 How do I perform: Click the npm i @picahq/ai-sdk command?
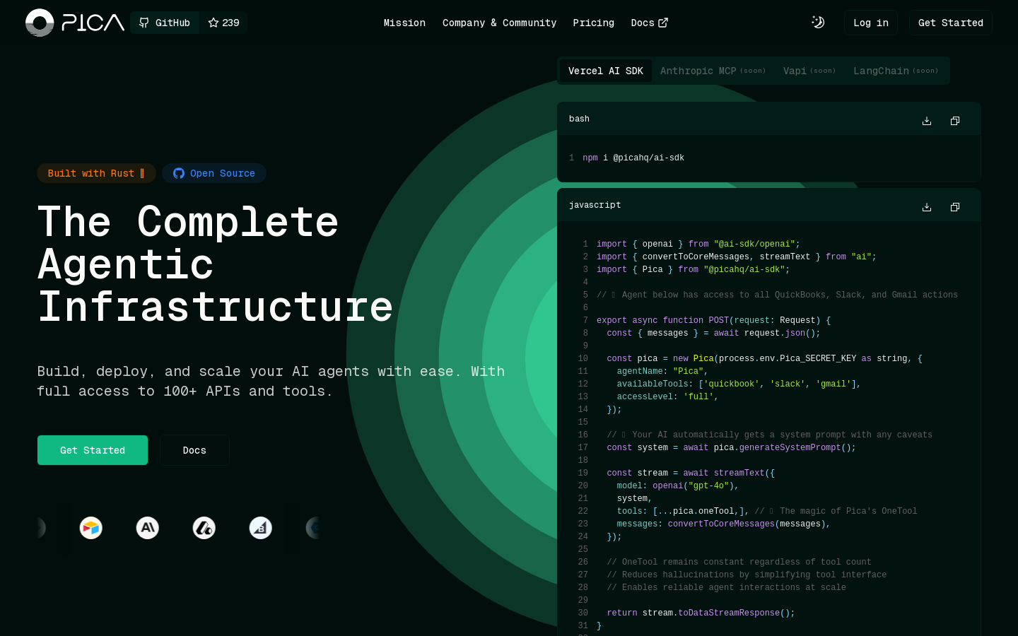pos(633,158)
